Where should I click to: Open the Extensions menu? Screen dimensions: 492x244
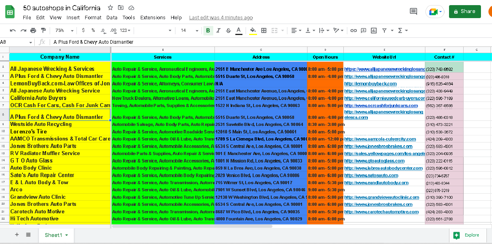coord(153,17)
